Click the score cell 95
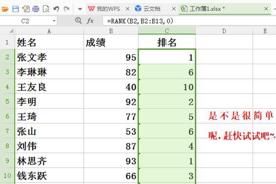The image size is (276, 184). (111, 57)
